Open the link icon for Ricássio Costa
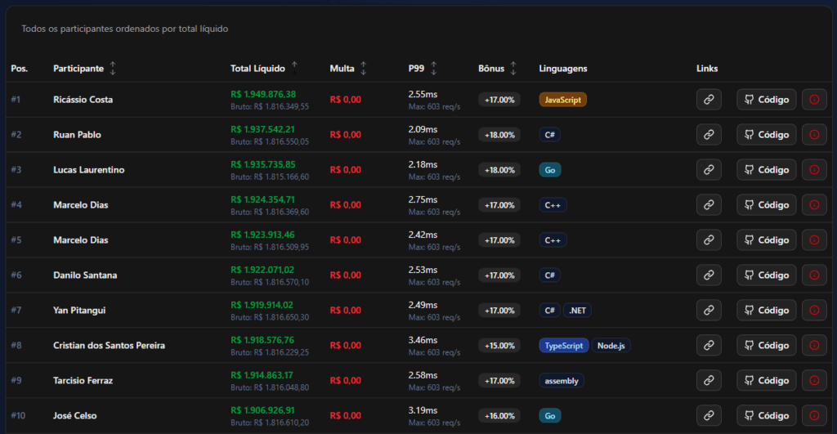This screenshot has width=837, height=434. 709,99
